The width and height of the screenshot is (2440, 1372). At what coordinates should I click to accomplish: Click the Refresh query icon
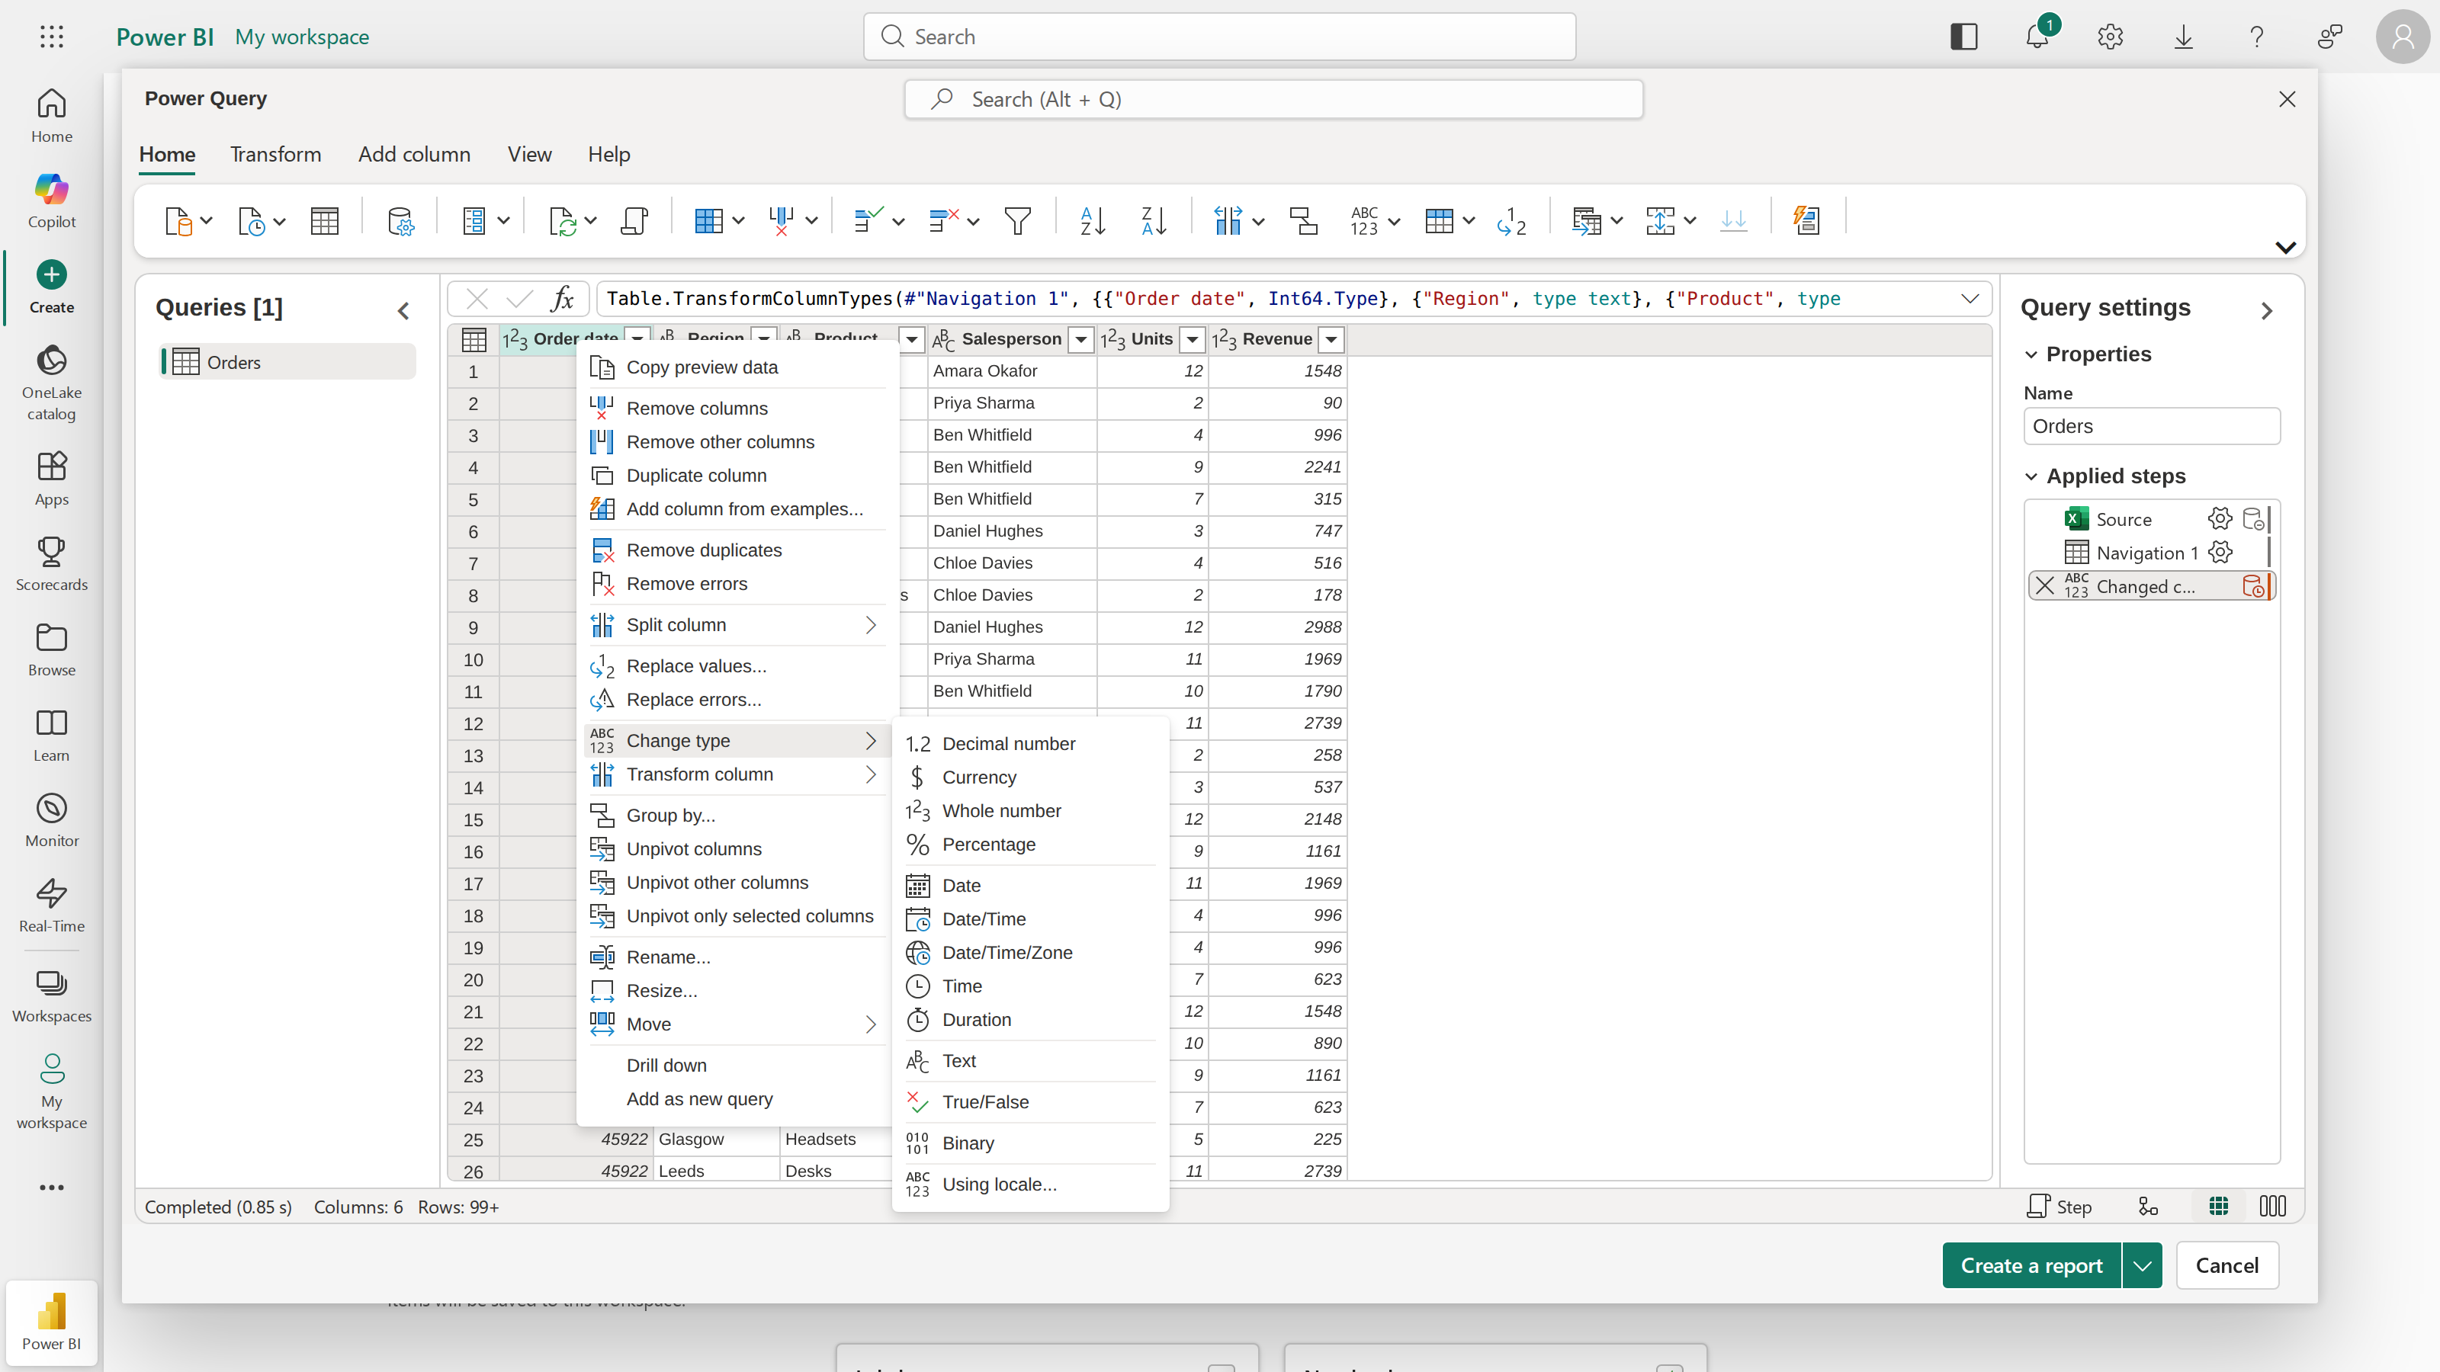tap(563, 220)
